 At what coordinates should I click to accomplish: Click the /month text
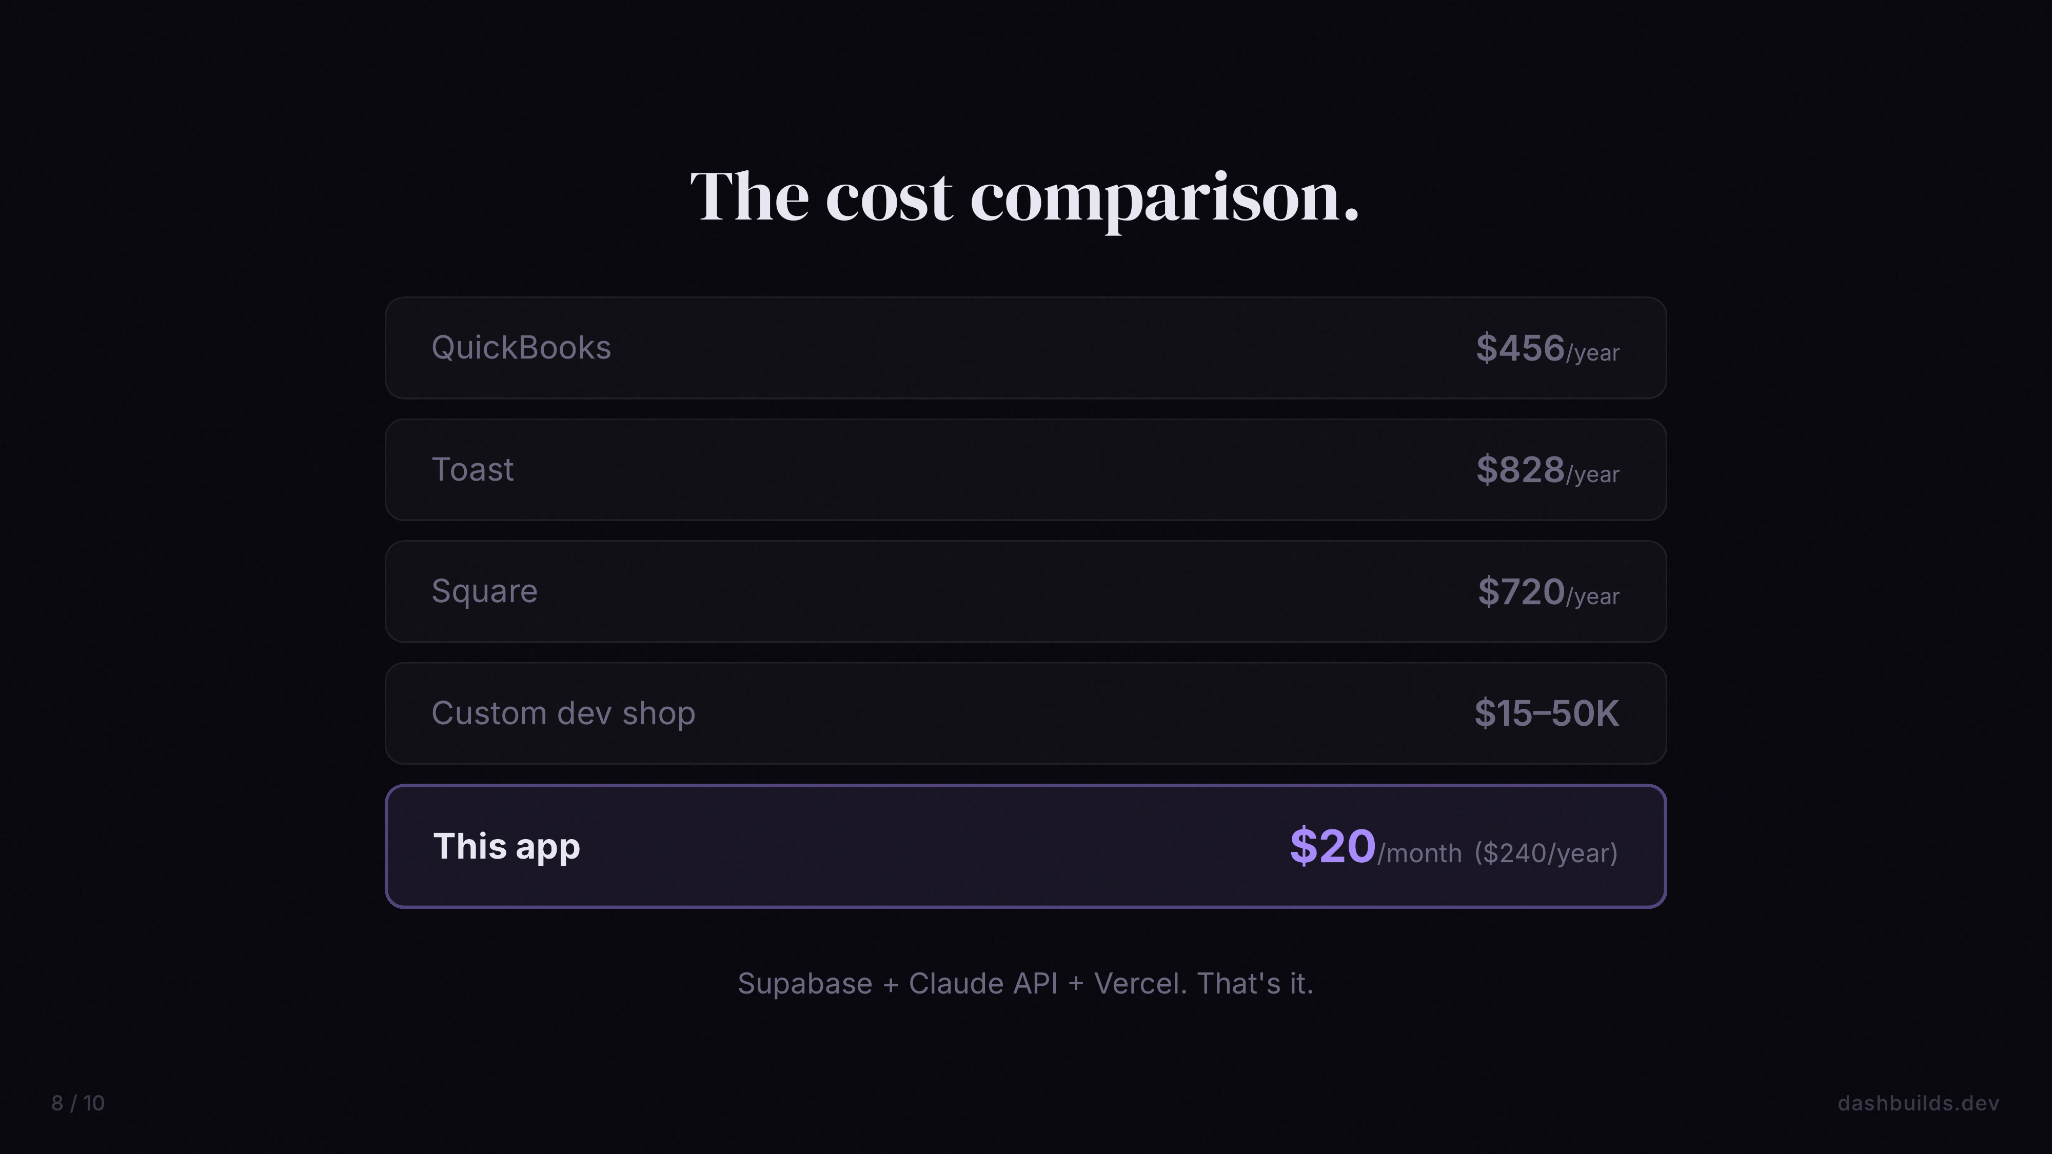[1419, 854]
